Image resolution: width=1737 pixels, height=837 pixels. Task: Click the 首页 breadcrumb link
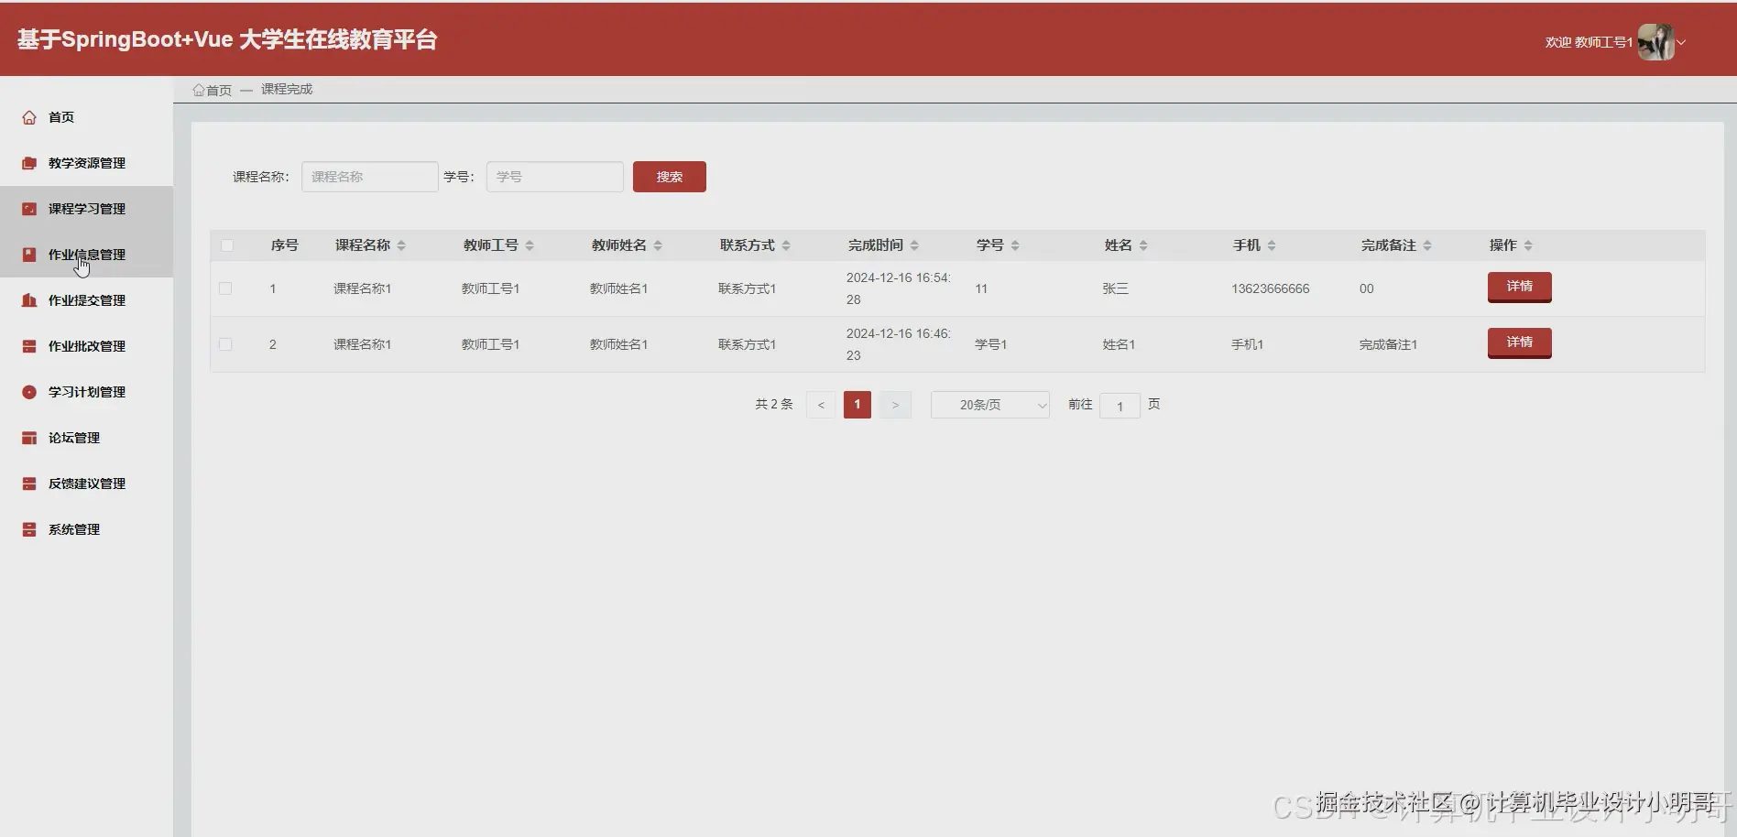tap(218, 90)
